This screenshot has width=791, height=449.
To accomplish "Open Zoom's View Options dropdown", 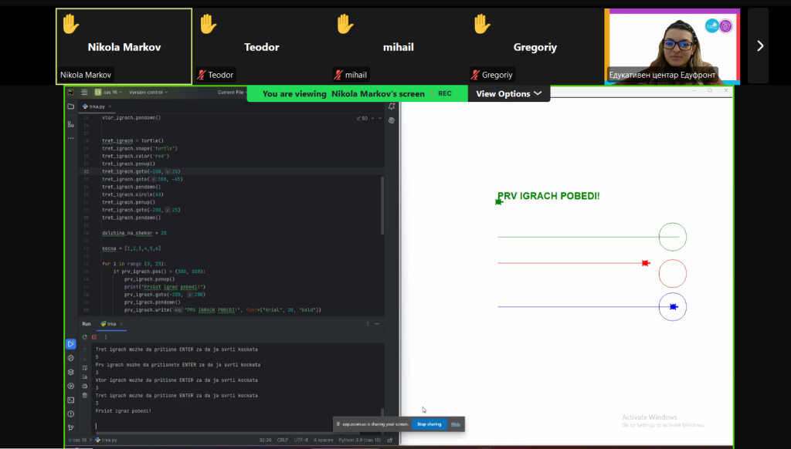I will (508, 93).
